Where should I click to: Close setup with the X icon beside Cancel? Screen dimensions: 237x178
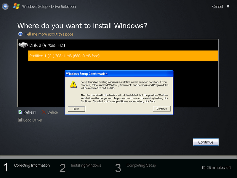228,6
